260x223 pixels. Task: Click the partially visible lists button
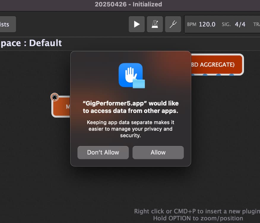[8, 24]
